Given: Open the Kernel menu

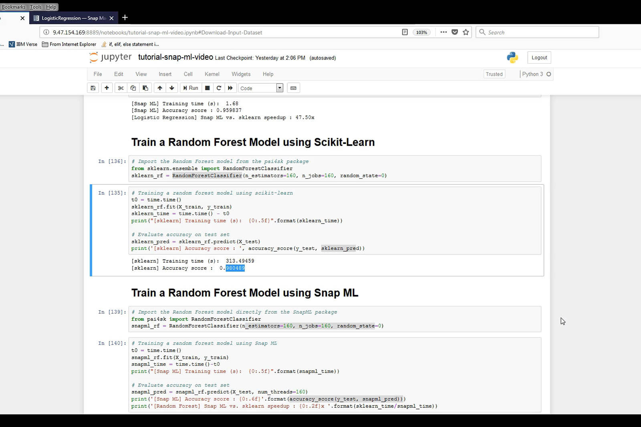Looking at the screenshot, I should point(212,74).
